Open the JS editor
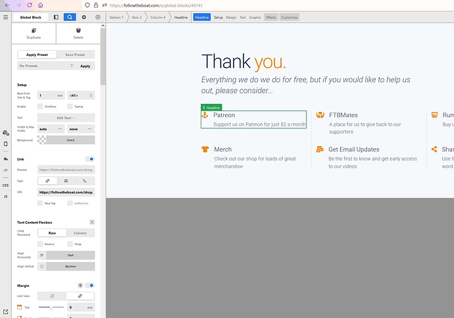The image size is (454, 318). [5, 196]
